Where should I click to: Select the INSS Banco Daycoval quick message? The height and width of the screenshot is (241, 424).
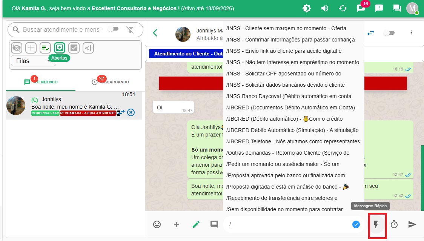tap(289, 96)
